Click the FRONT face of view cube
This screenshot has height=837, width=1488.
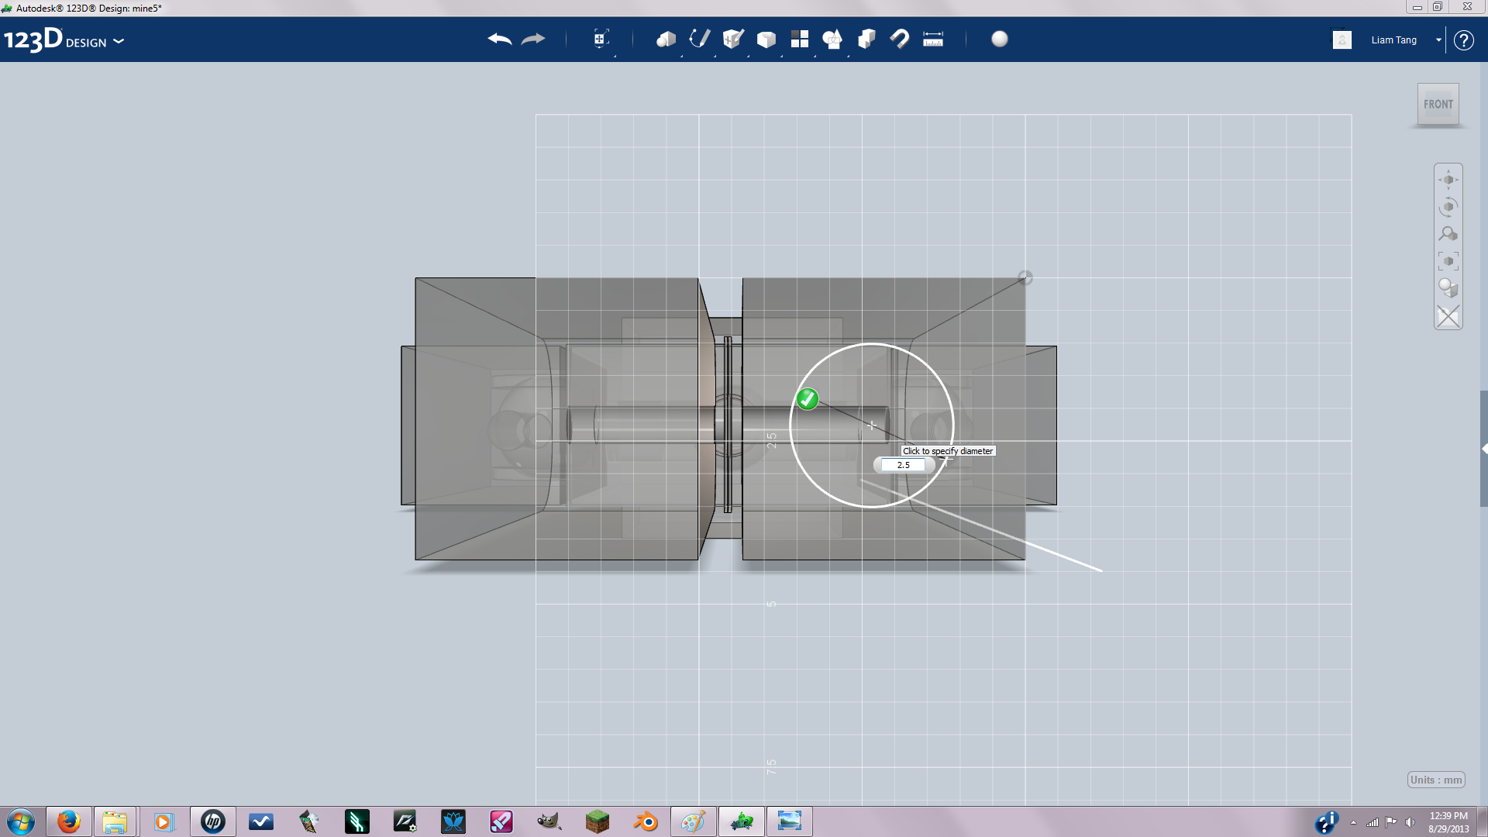pos(1438,104)
